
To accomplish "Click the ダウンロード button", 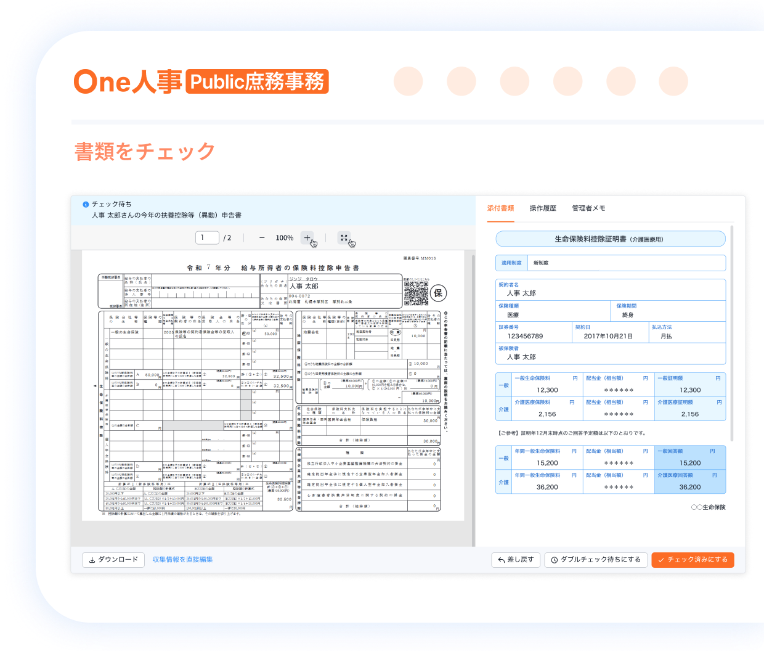I will click(x=113, y=560).
